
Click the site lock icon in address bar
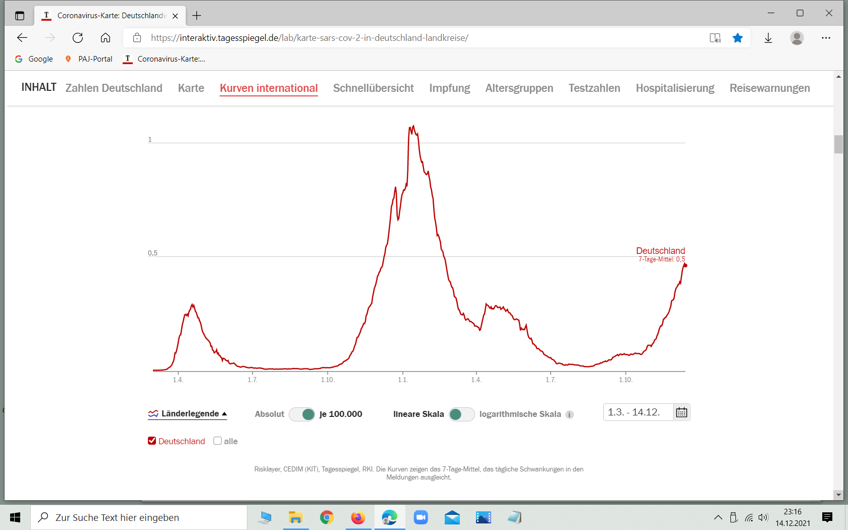137,38
